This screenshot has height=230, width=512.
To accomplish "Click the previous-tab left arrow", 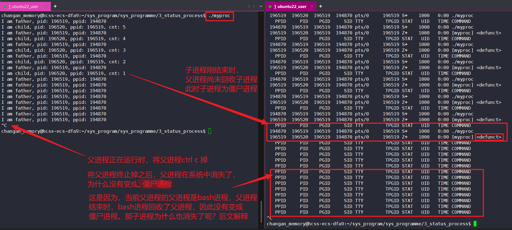I will click(249, 6).
